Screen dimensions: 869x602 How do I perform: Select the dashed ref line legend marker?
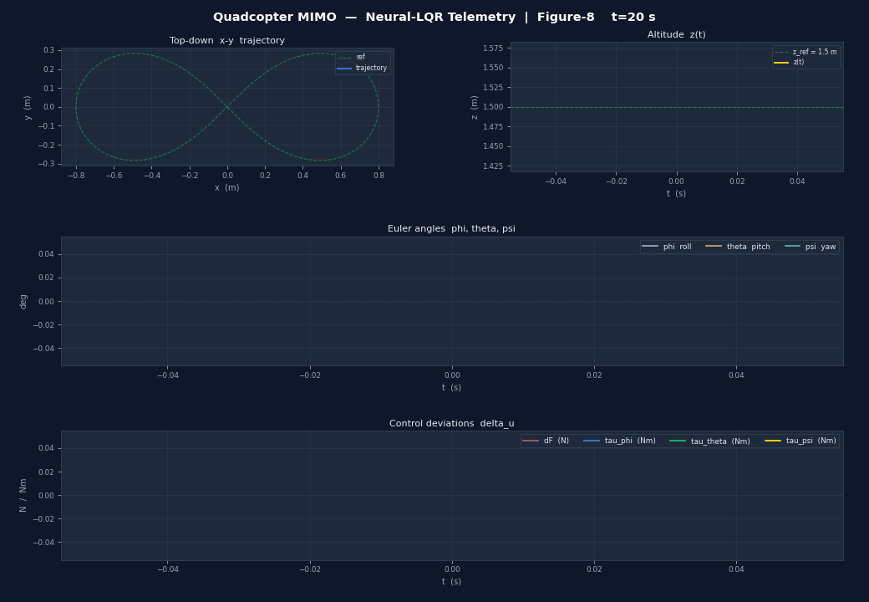click(x=344, y=58)
